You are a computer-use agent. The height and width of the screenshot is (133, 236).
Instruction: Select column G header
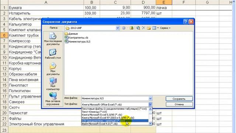pos(207,2)
